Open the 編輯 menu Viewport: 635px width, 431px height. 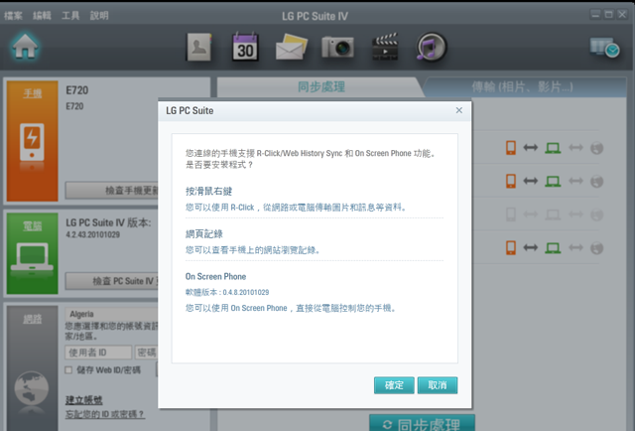coord(42,16)
